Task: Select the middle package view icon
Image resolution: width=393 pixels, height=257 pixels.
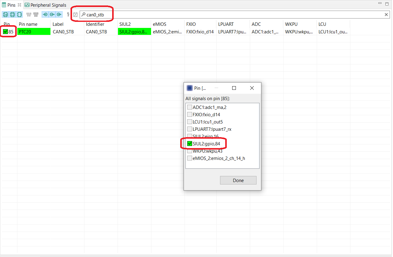Action: pos(12,14)
